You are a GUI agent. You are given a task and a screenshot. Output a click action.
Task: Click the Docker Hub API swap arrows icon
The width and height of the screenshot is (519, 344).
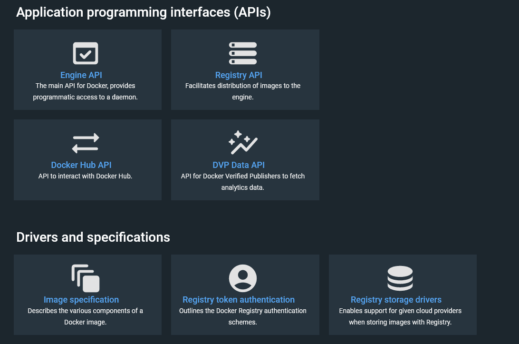[x=86, y=143]
